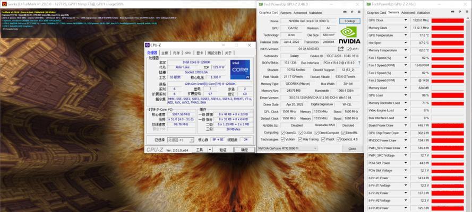Open the CPU-Z processor selection combo box
The height and width of the screenshot is (212, 472).
pyautogui.click(x=181, y=140)
